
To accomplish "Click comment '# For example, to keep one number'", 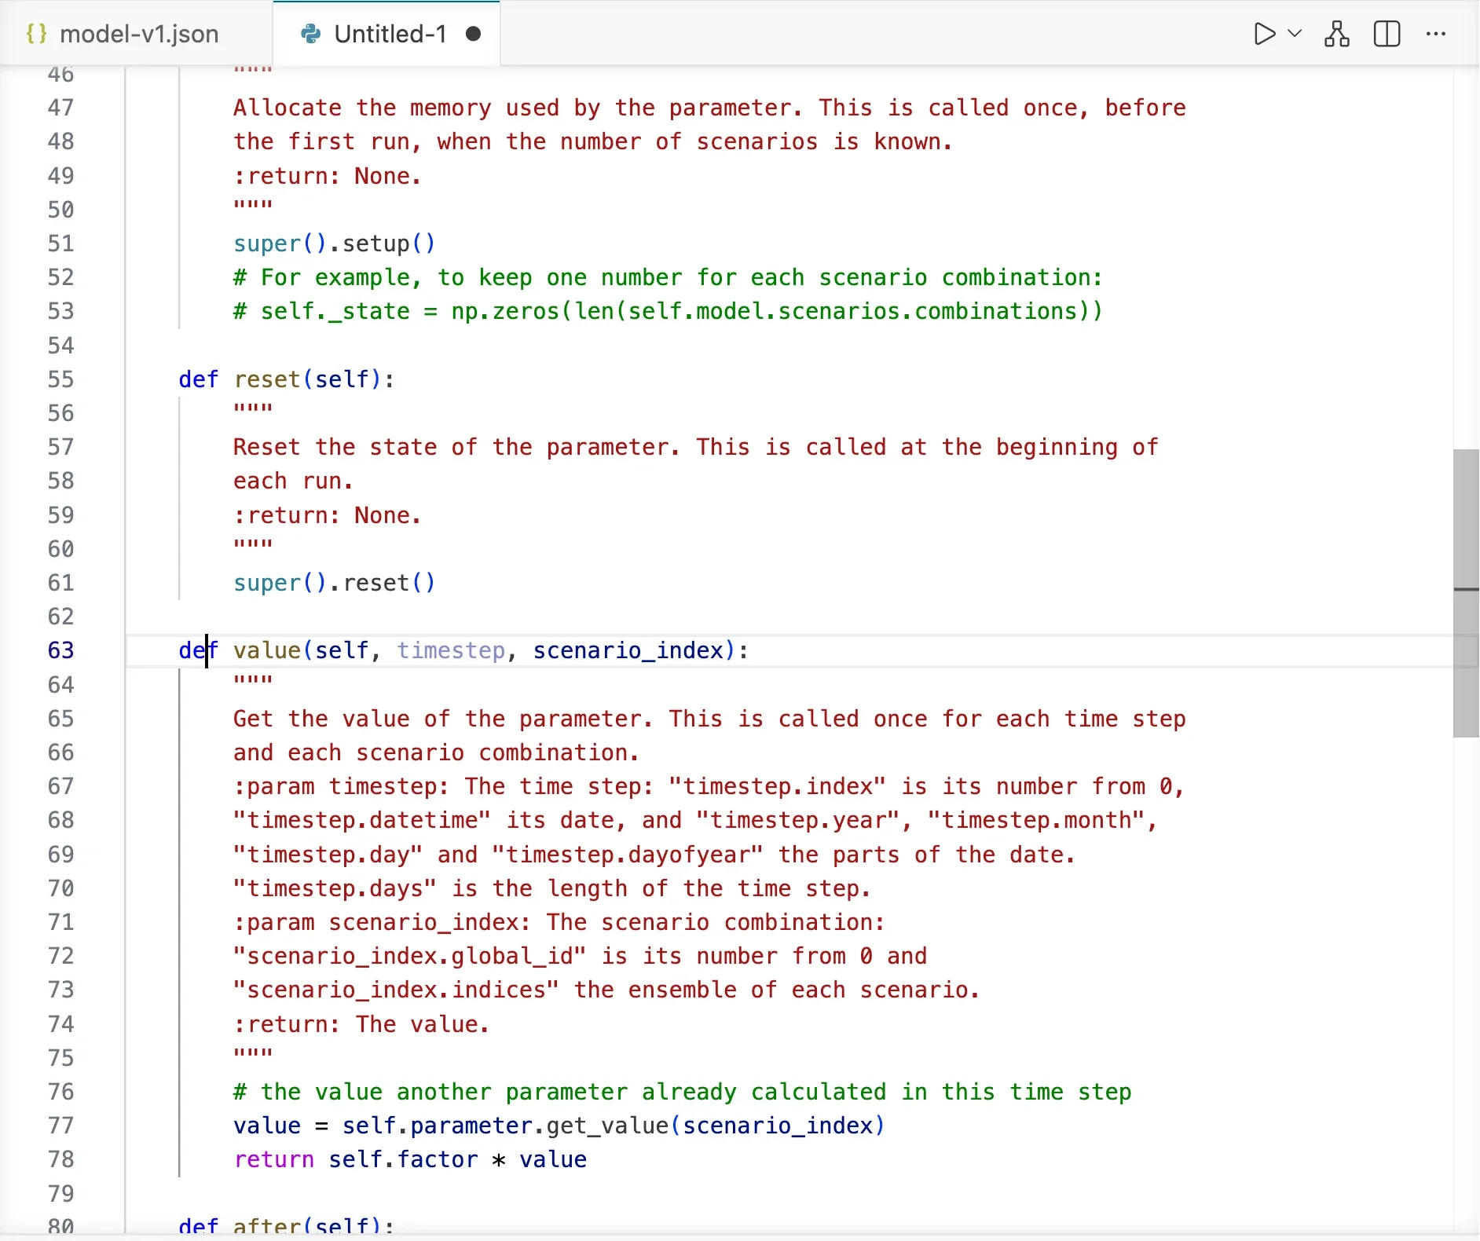I will (668, 277).
